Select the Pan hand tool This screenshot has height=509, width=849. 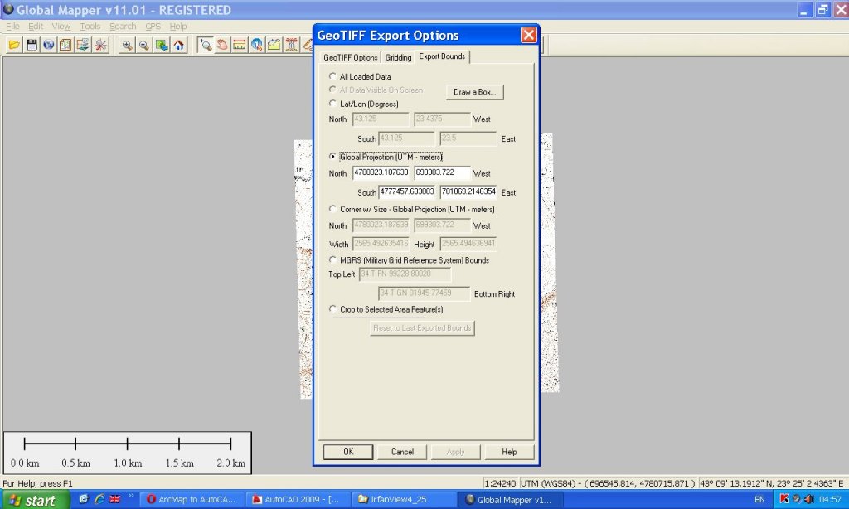pos(222,45)
